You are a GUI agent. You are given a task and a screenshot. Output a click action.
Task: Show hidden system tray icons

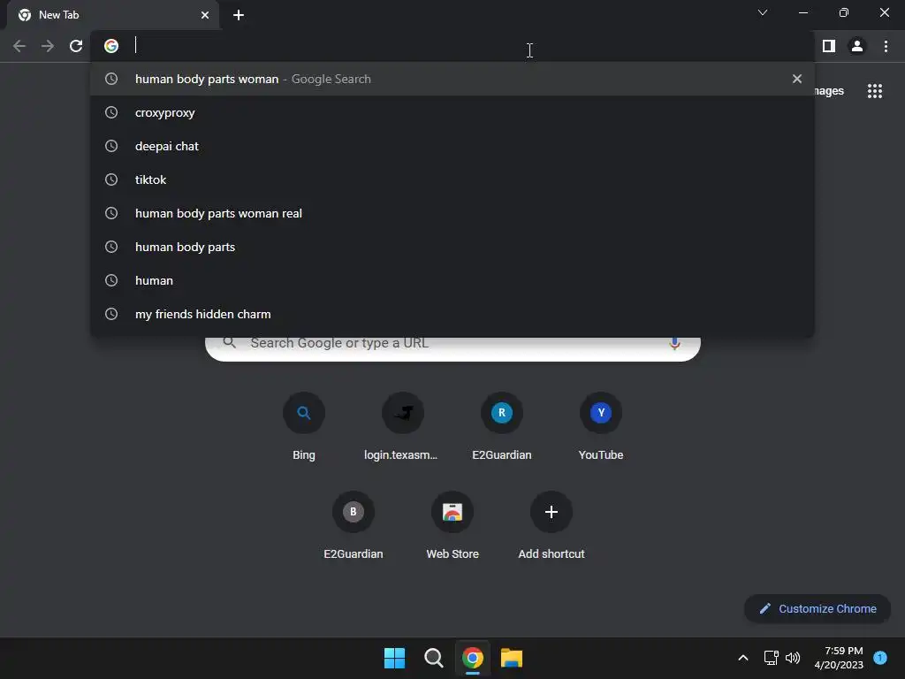[742, 658]
